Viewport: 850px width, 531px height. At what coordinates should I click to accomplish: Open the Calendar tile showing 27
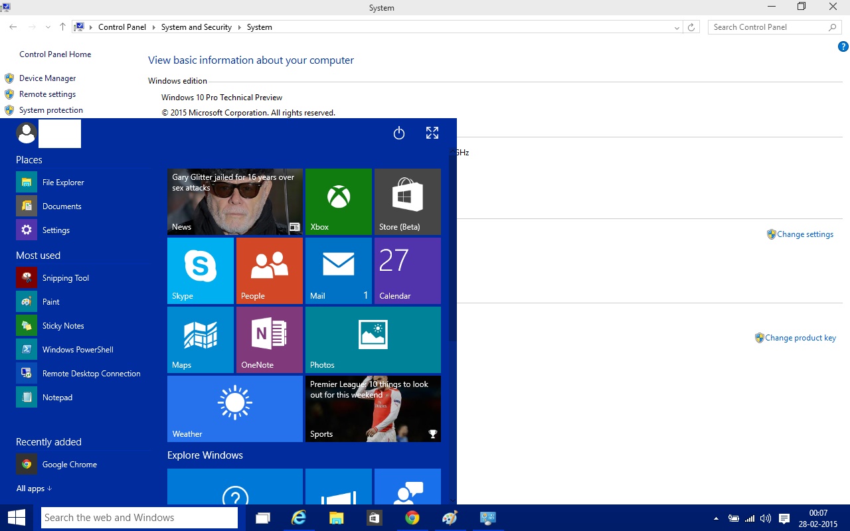[407, 271]
